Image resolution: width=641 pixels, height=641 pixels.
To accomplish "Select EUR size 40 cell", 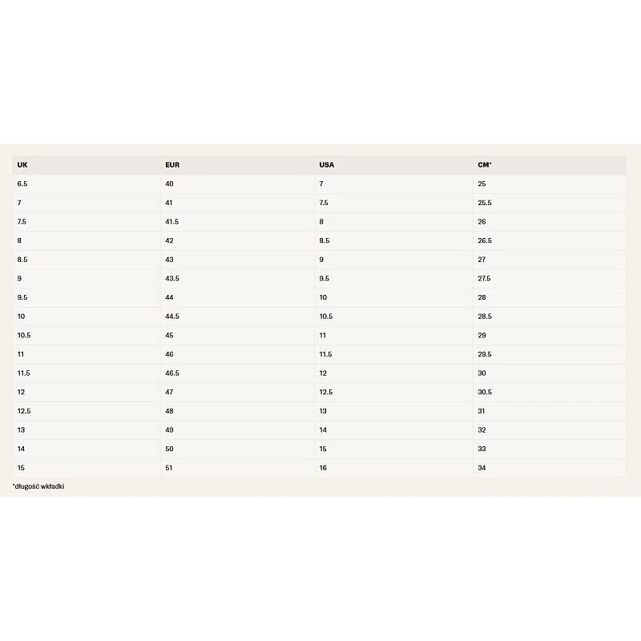I will tap(169, 184).
